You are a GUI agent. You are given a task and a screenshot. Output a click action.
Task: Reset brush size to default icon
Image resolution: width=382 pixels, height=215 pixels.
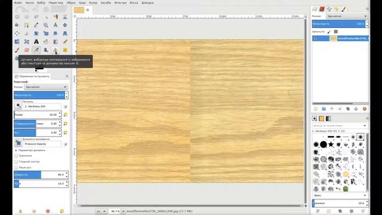click(65, 115)
